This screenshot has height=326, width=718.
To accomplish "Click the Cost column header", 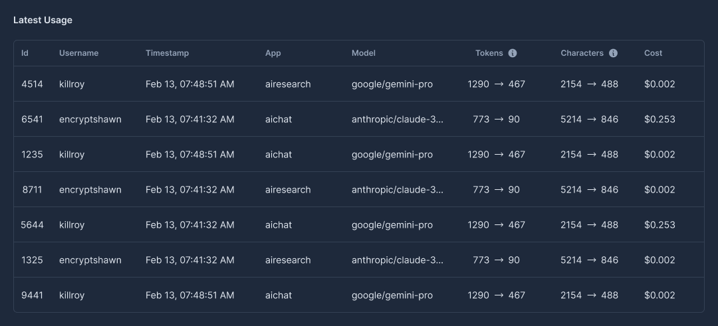I will [653, 53].
